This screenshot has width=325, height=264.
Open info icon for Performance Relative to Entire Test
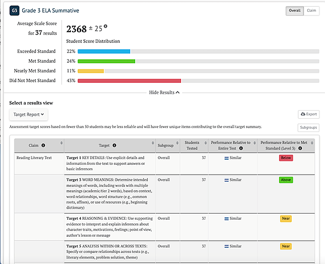coord(241,148)
